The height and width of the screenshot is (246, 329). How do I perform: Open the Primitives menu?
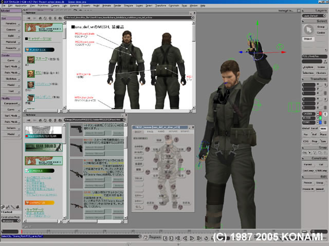(x=43, y=6)
